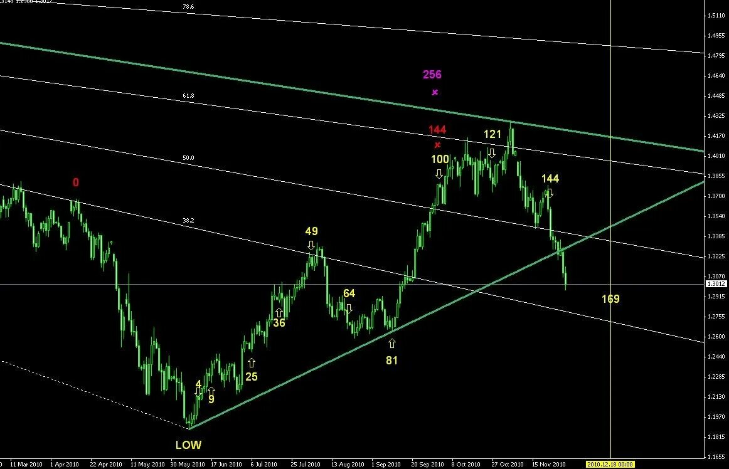Screen dimensions: 729x469
Task: Click the down arrow under the 64 label
Action: point(349,308)
